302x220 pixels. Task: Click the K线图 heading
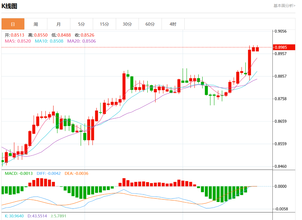tap(9, 6)
